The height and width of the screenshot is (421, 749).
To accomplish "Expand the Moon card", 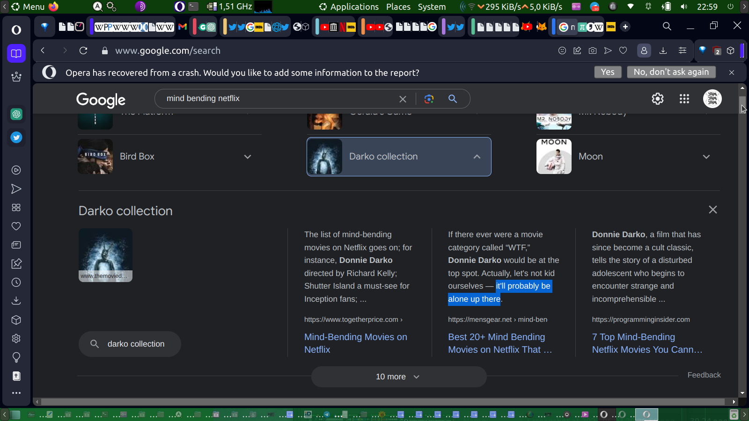I will tap(706, 157).
